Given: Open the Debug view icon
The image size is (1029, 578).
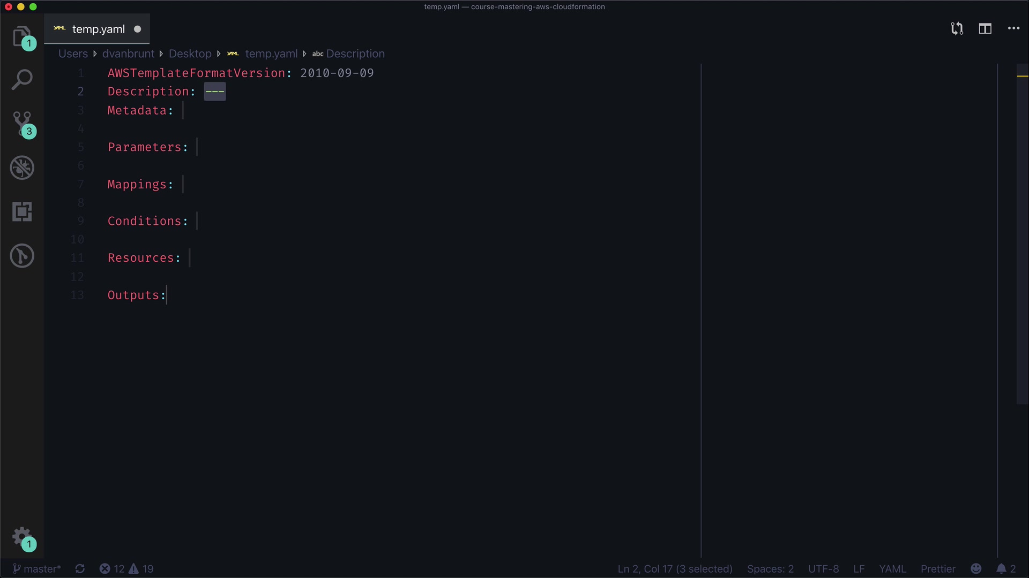Looking at the screenshot, I should coord(22,168).
